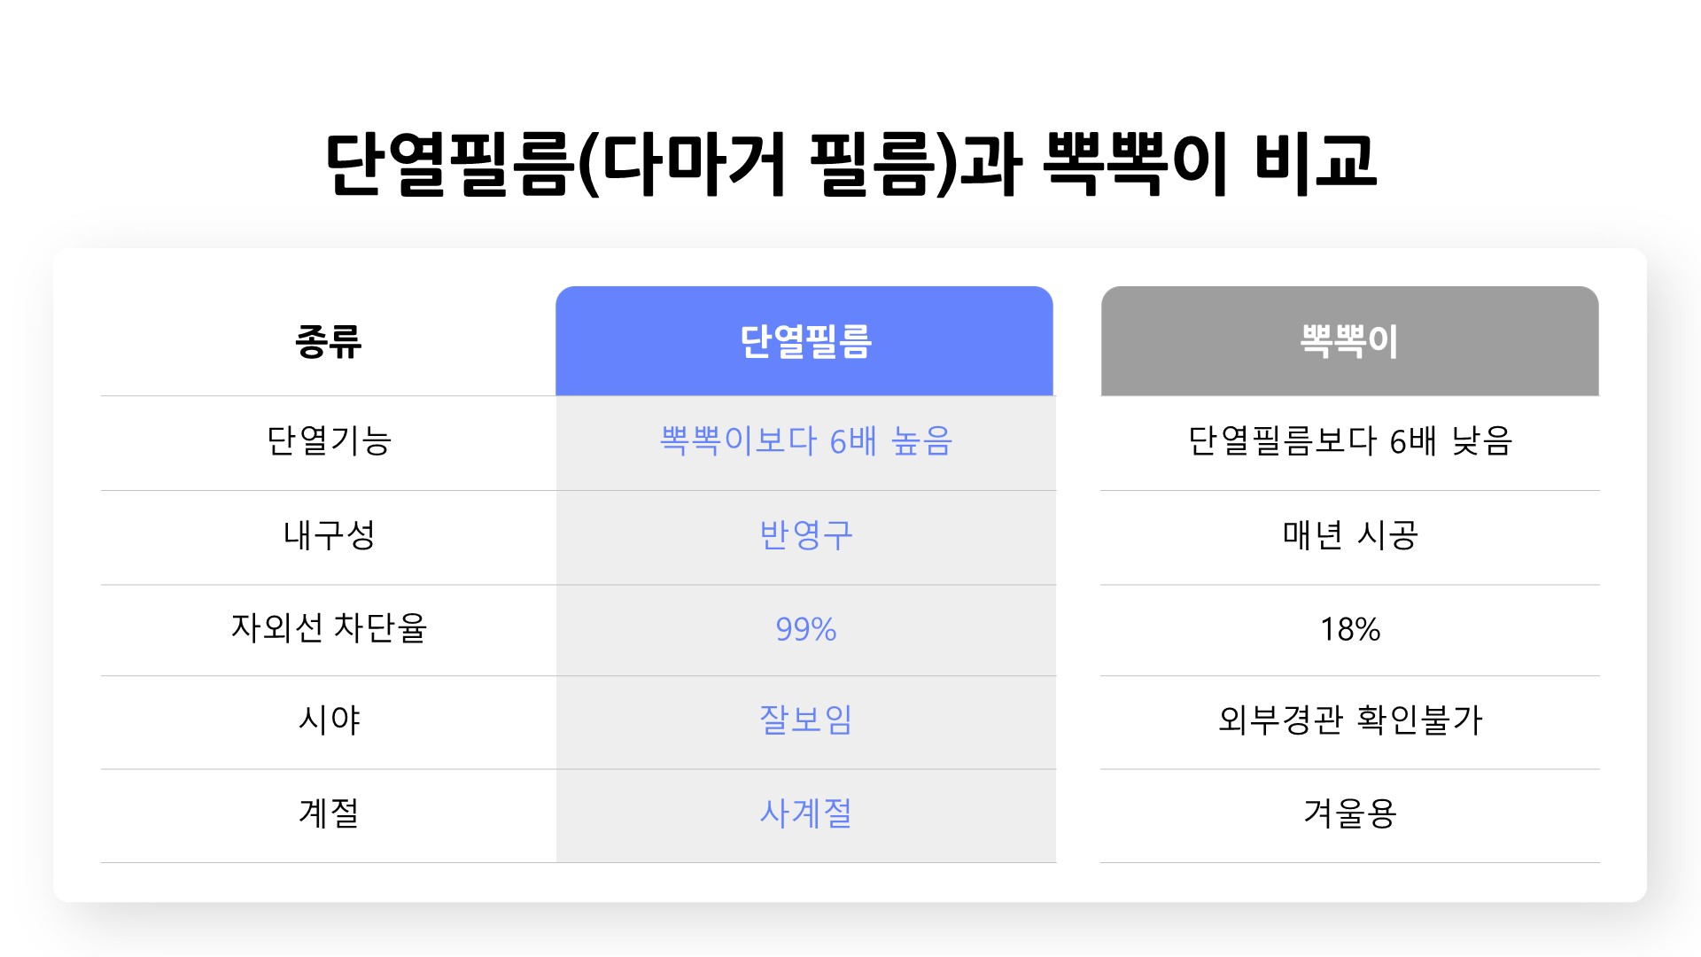This screenshot has width=1701, height=957.
Task: Click the 18% value cell
Action: 1349,629
